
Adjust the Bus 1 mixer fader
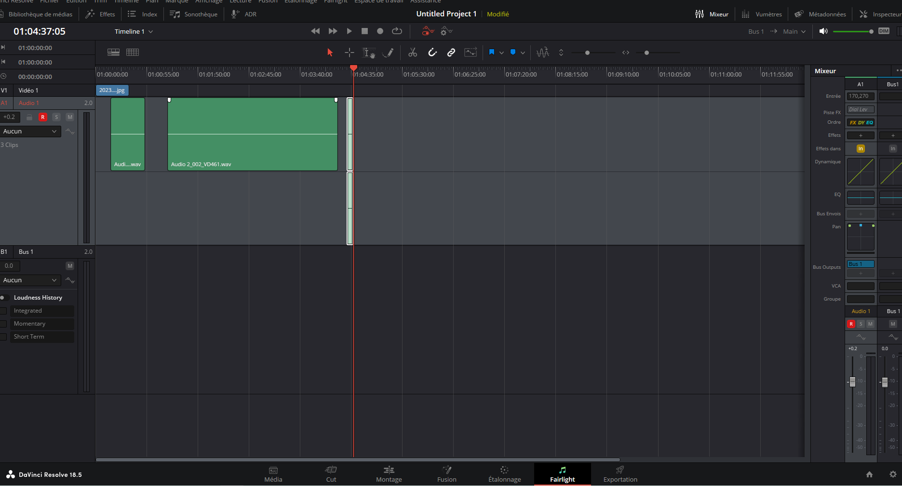tap(885, 382)
